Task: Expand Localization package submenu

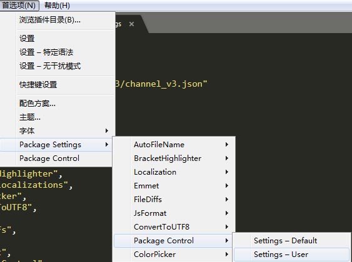Action: pos(174,172)
